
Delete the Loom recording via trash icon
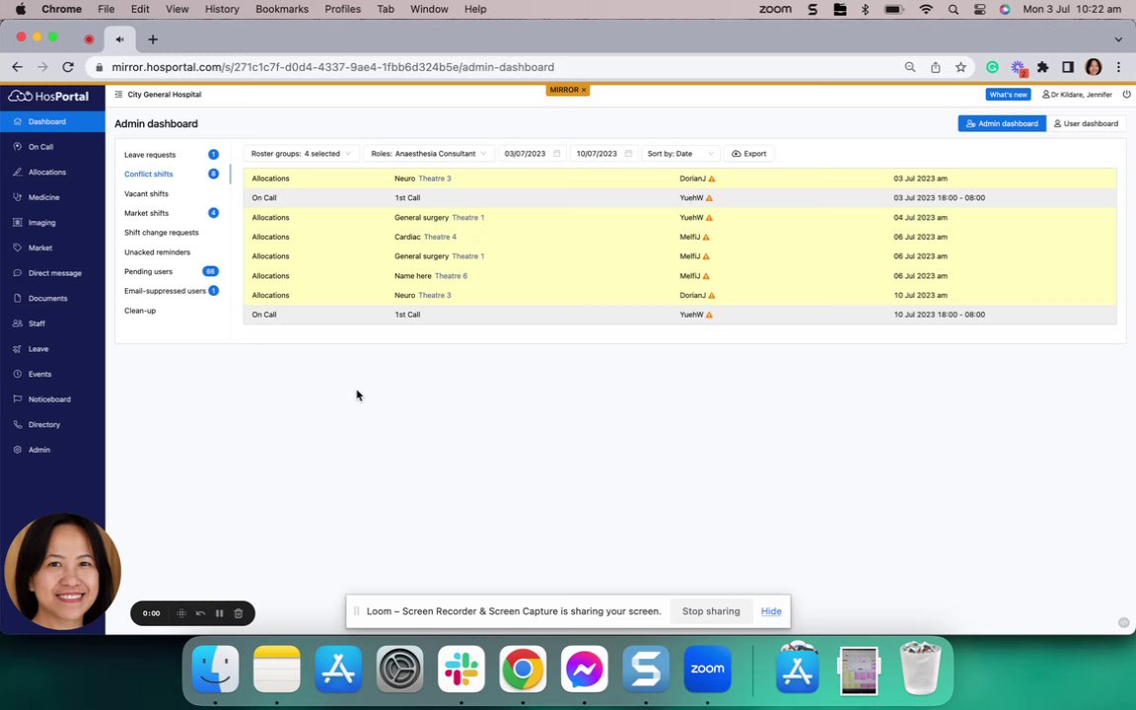[x=239, y=613]
